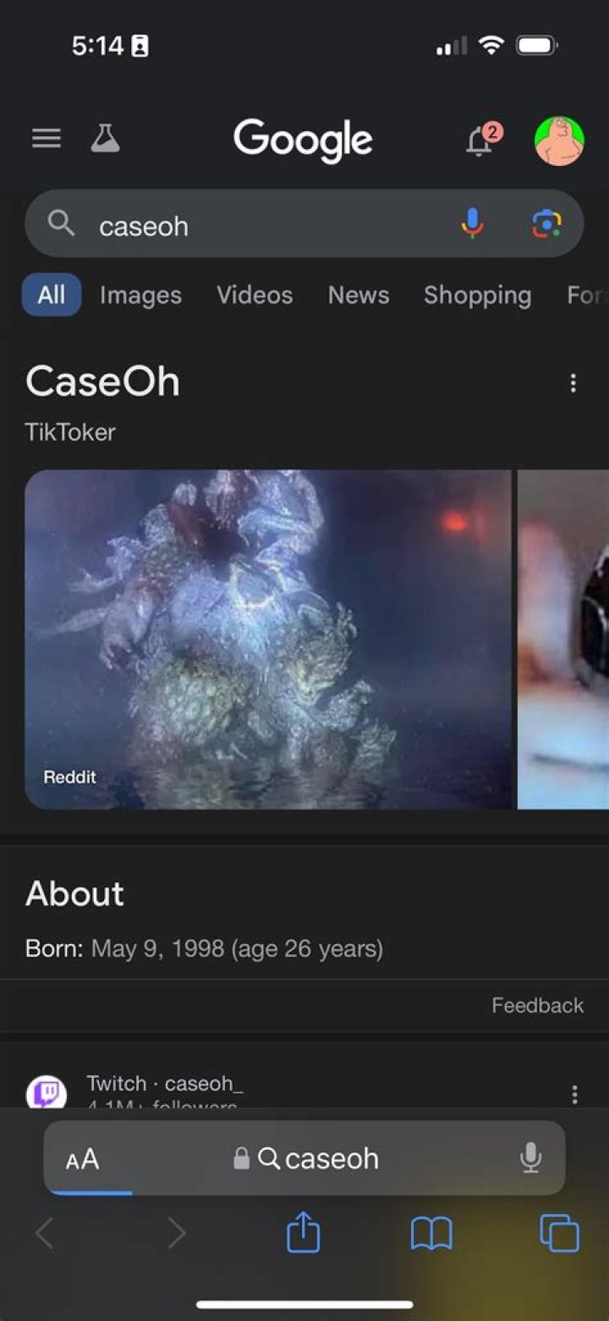
Task: Open Safari bookmarks book icon
Action: coord(431,1234)
